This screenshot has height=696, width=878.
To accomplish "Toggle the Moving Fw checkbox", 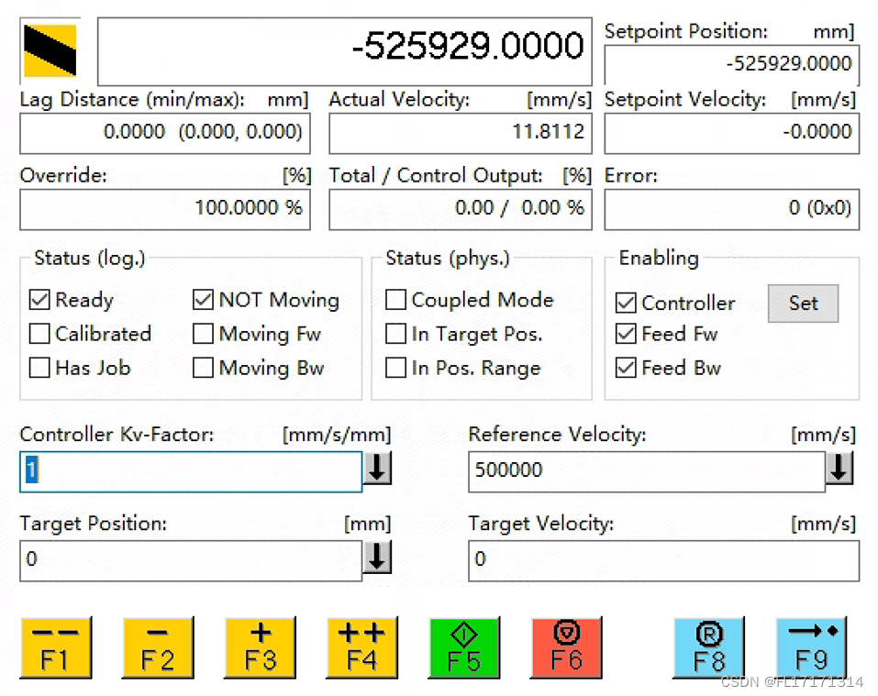I will [x=203, y=334].
